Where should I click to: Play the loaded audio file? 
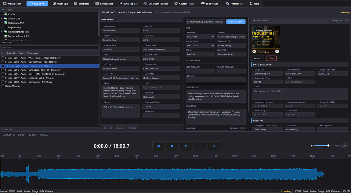pyautogui.click(x=186, y=146)
